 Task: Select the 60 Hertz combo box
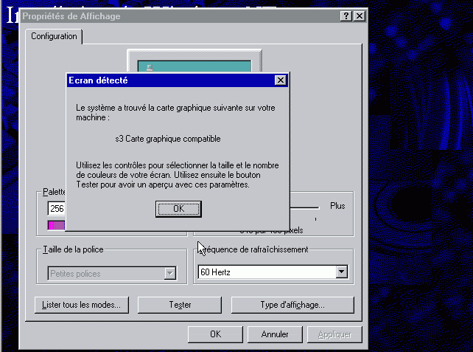273,272
